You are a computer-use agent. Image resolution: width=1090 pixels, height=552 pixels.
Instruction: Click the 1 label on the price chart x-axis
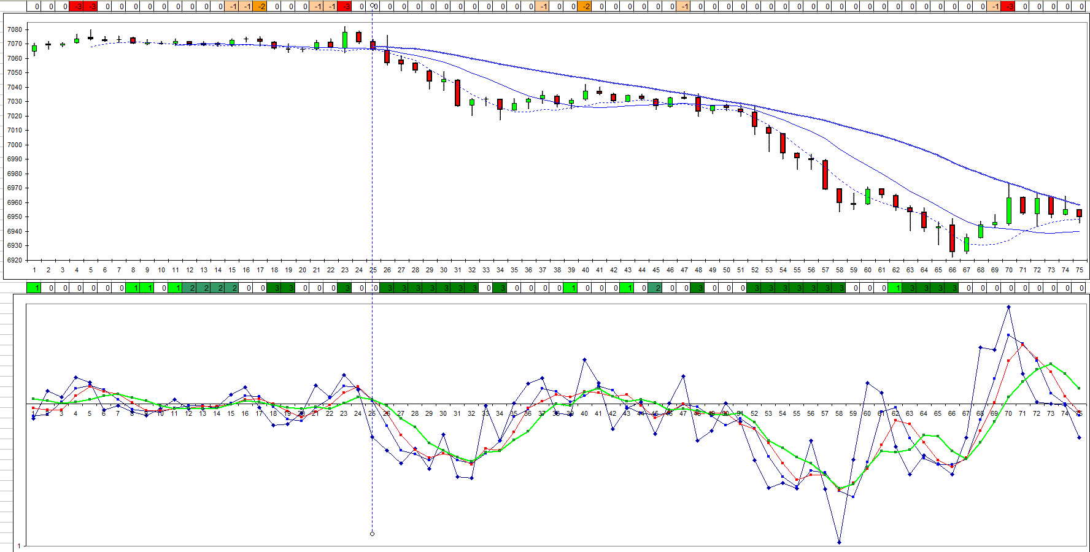click(34, 270)
